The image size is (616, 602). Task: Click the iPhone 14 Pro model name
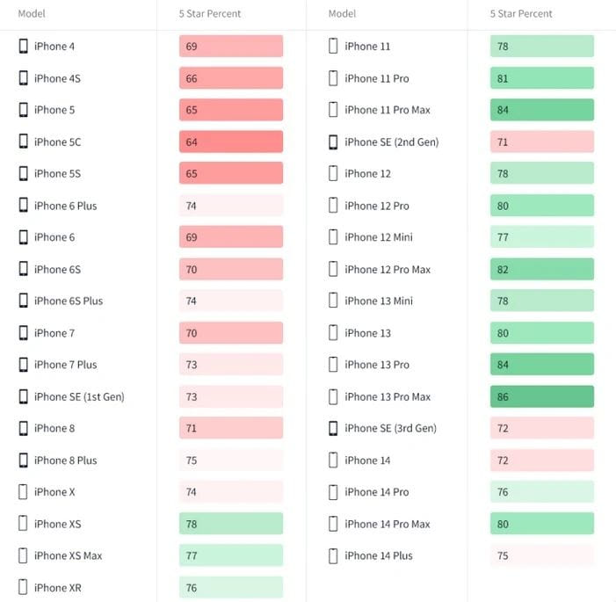click(x=376, y=492)
